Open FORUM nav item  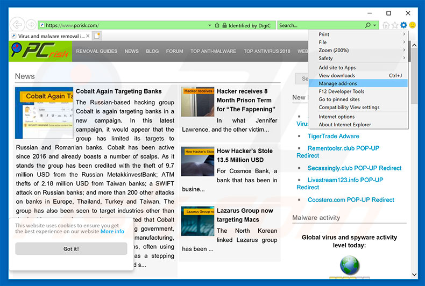tap(174, 51)
